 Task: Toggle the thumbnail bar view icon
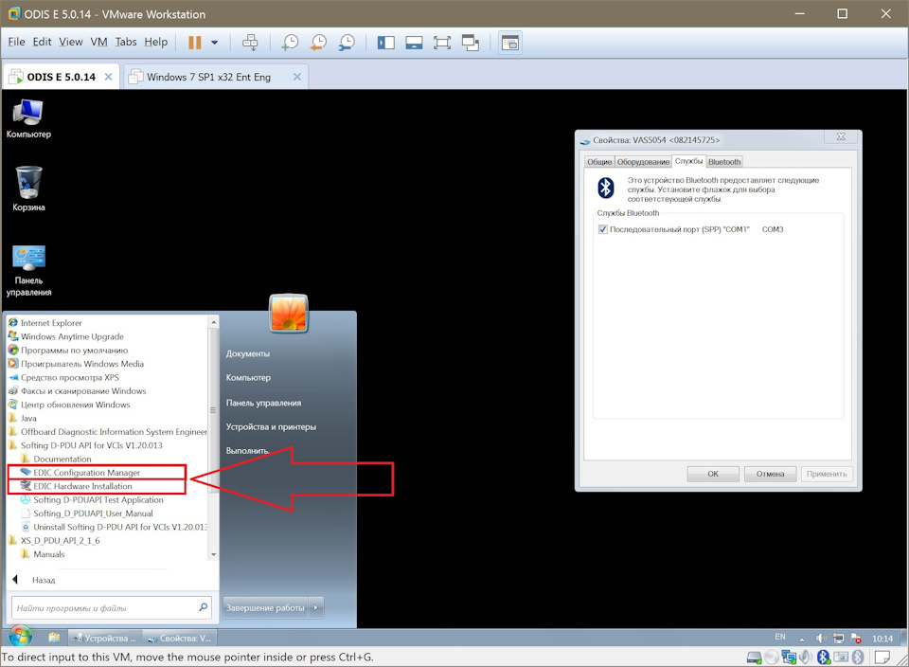click(414, 43)
